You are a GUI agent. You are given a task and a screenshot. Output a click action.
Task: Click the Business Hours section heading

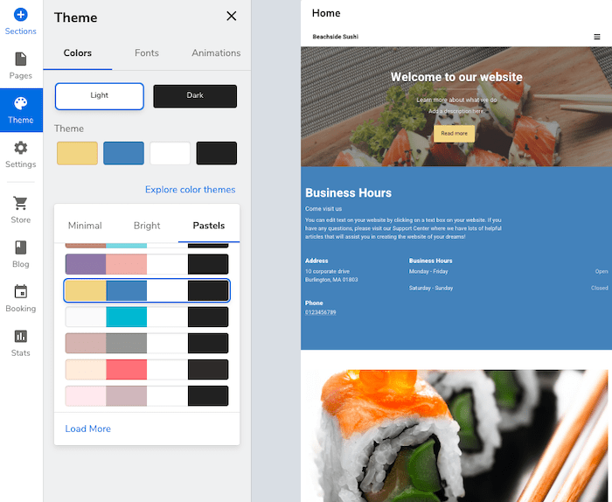[x=348, y=192]
